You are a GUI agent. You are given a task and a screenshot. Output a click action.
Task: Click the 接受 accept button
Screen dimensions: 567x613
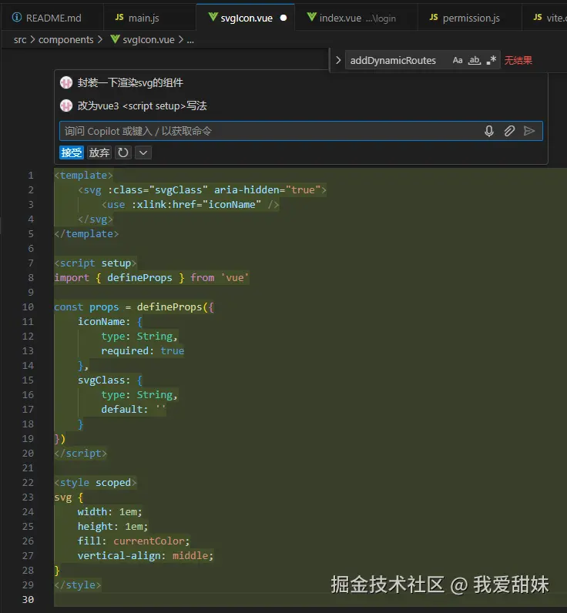(x=72, y=152)
